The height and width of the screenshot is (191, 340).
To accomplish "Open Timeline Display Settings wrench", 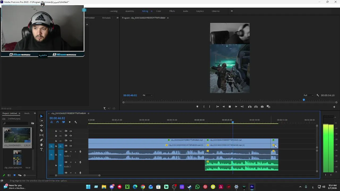I will pos(75,122).
